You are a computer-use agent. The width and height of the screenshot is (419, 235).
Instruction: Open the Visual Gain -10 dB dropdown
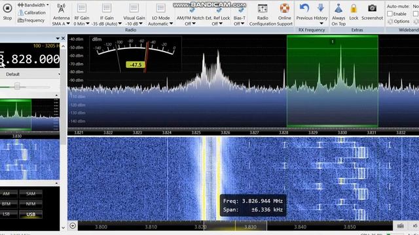point(134,23)
